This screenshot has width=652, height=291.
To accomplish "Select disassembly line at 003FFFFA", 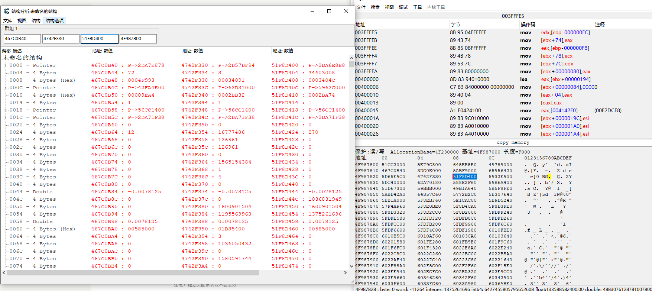I will (503, 72).
